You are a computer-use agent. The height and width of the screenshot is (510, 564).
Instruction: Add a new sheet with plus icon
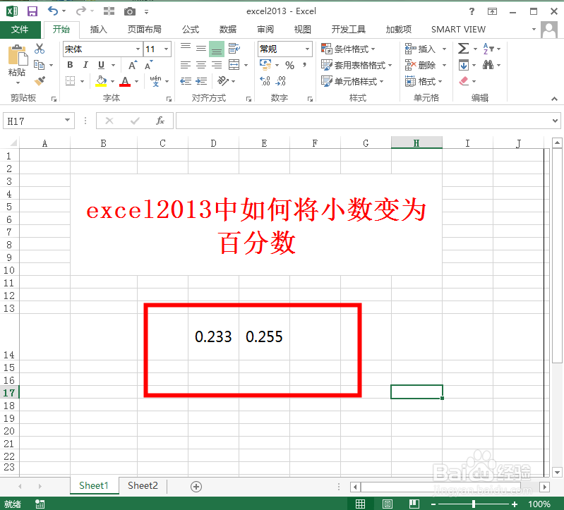(196, 487)
